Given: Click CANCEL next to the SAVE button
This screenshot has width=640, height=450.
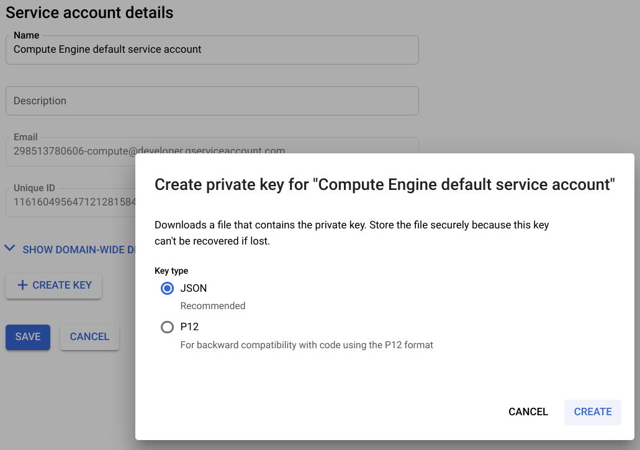Looking at the screenshot, I should (x=89, y=337).
